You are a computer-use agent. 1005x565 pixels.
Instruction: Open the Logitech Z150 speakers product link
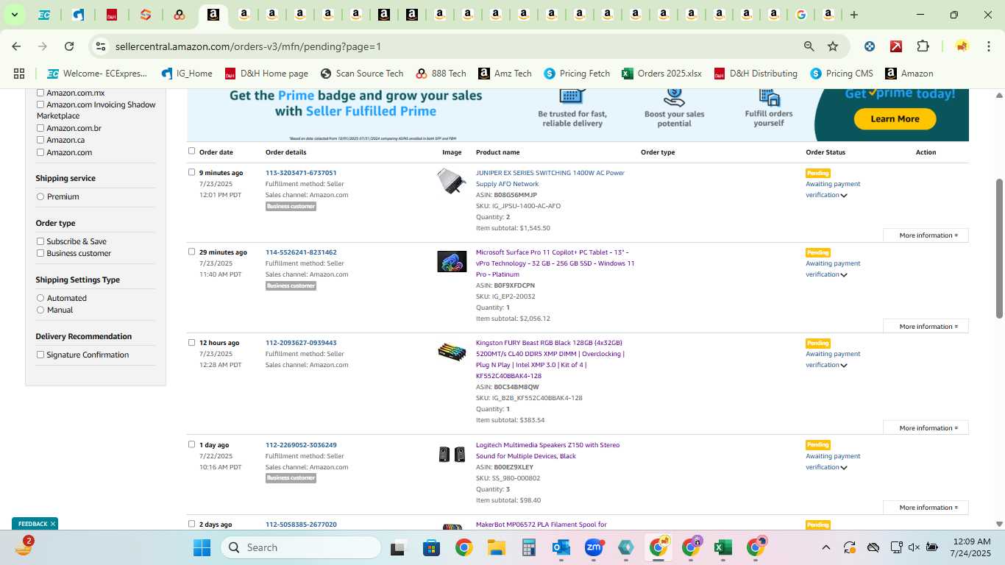point(547,450)
